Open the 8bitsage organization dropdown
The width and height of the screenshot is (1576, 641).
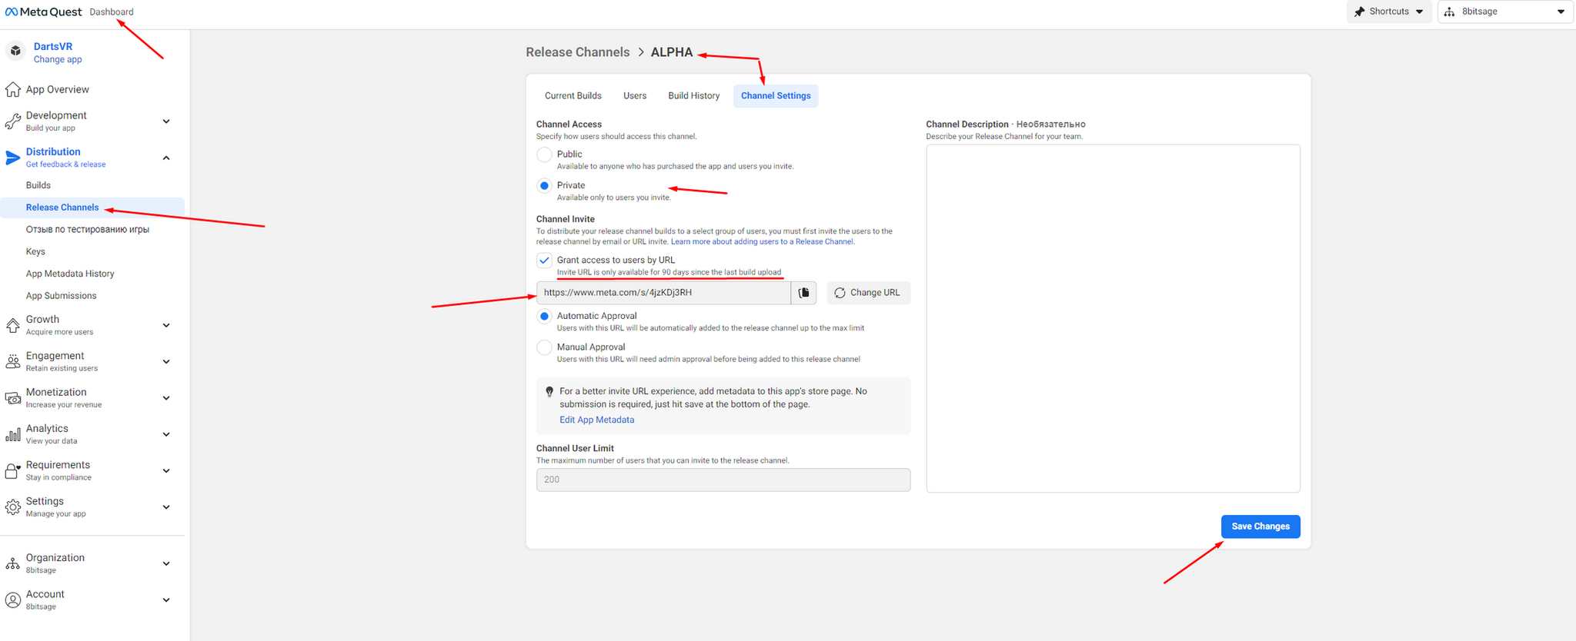pos(1504,12)
